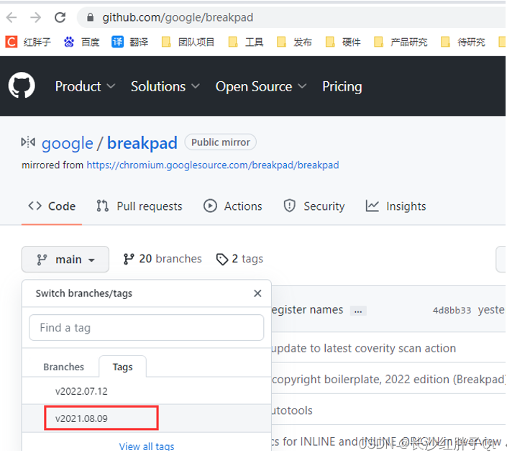Image resolution: width=507 pixels, height=458 pixels.
Task: Follow the chromium.googlesource.com breakpad link
Action: (x=213, y=165)
